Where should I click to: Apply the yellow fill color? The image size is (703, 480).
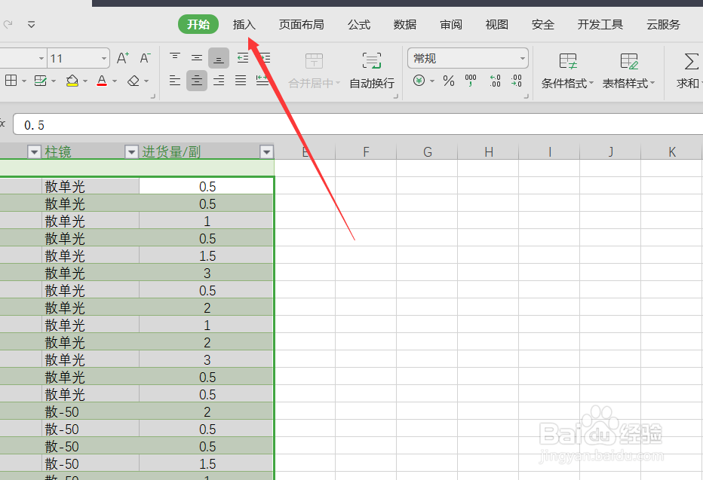pyautogui.click(x=72, y=81)
